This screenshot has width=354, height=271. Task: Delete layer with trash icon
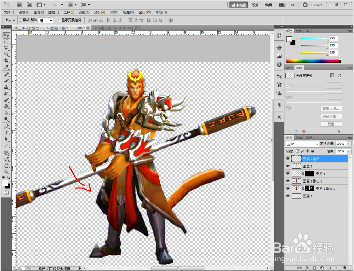point(344,267)
